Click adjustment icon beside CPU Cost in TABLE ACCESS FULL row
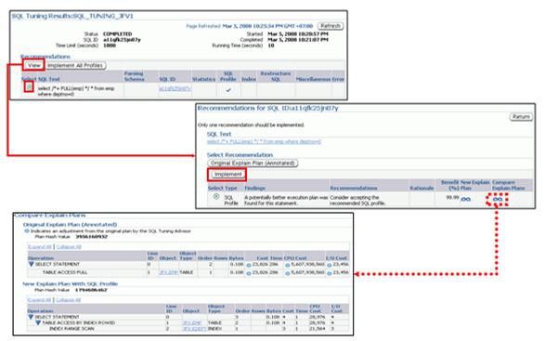This screenshot has width=545, height=341. [288, 273]
